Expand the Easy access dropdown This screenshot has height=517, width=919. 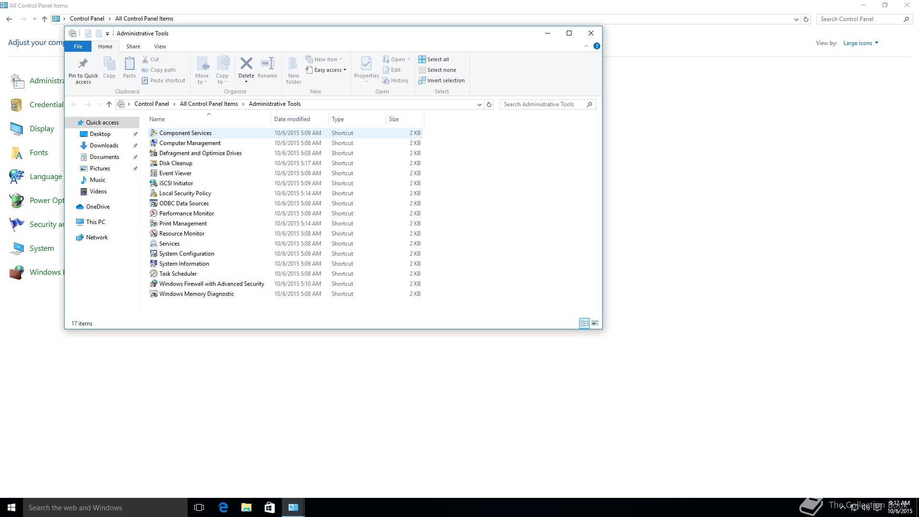(x=330, y=70)
